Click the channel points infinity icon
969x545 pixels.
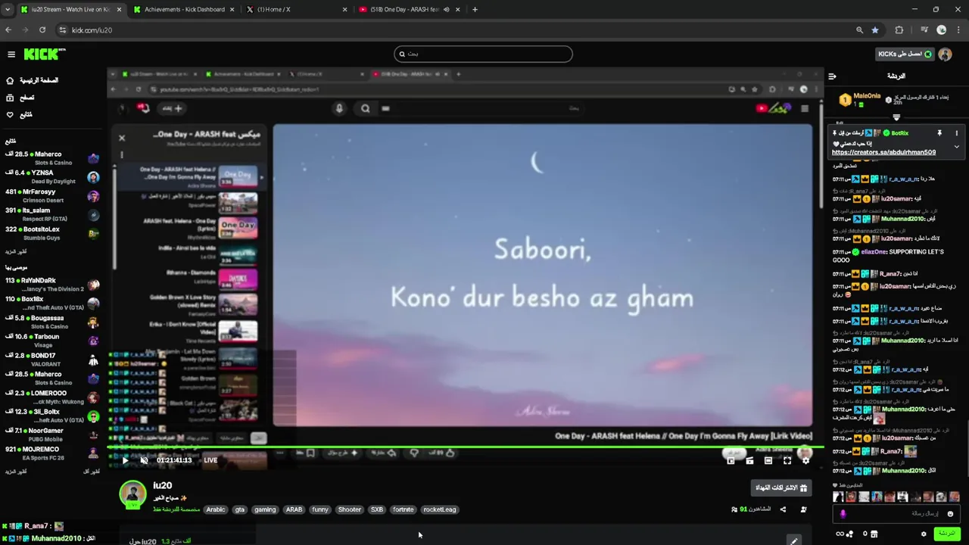pyautogui.click(x=840, y=534)
